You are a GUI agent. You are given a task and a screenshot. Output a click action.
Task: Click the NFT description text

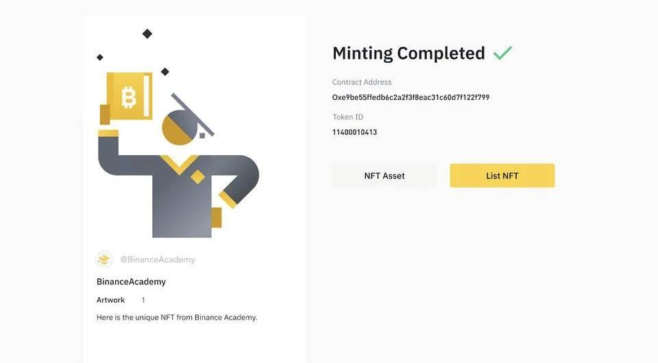click(x=177, y=317)
